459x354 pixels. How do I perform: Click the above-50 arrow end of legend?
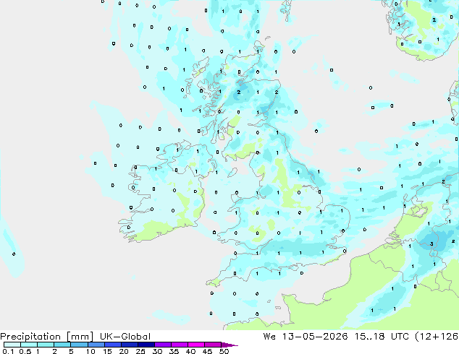(x=230, y=345)
